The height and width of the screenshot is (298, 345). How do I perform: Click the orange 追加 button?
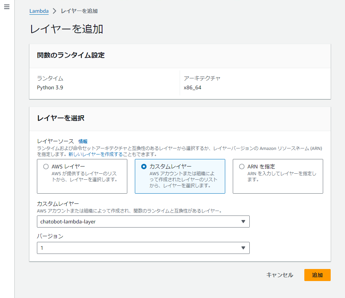(x=317, y=275)
